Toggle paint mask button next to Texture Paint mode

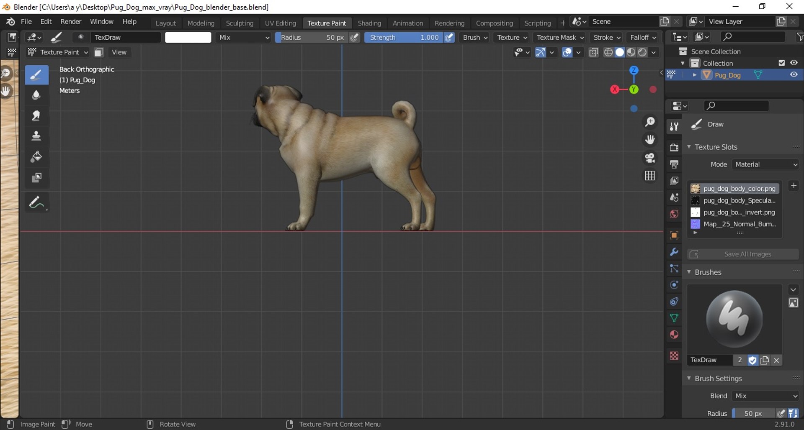click(x=99, y=52)
